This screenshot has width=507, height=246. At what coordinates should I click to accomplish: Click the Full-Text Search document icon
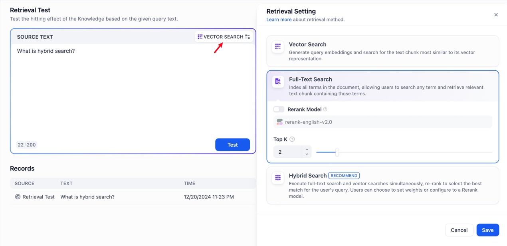(278, 81)
